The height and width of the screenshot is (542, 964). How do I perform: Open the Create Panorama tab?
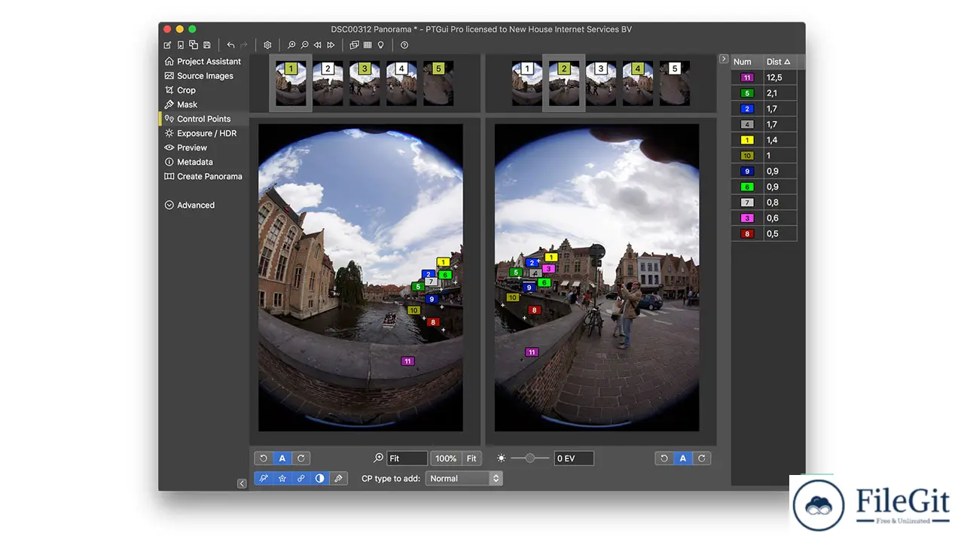[203, 176]
